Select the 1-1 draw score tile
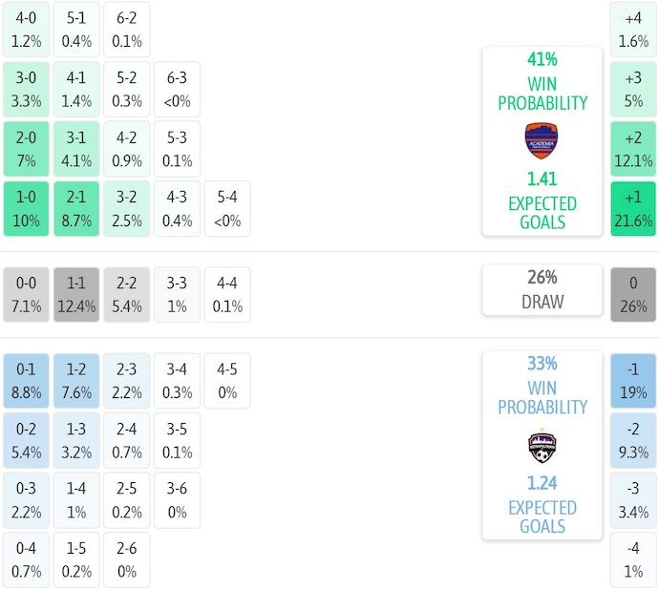Image resolution: width=659 pixels, height=590 pixels. [75, 294]
